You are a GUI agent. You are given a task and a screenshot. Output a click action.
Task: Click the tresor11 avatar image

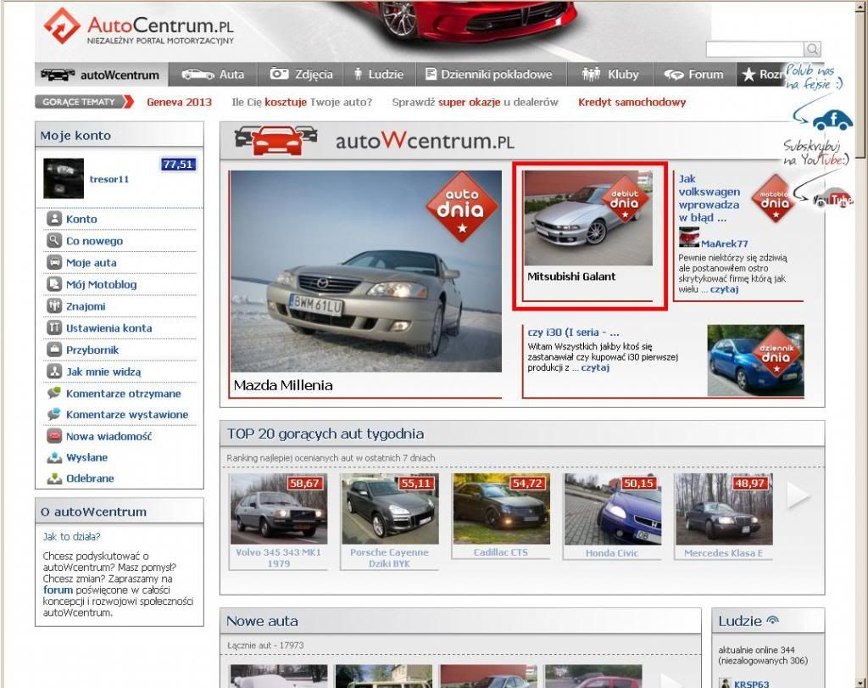(x=64, y=178)
